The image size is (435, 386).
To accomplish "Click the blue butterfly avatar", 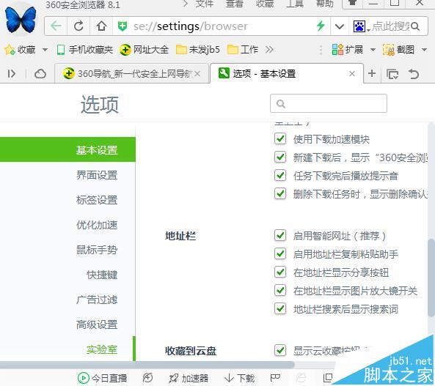I will [21, 19].
